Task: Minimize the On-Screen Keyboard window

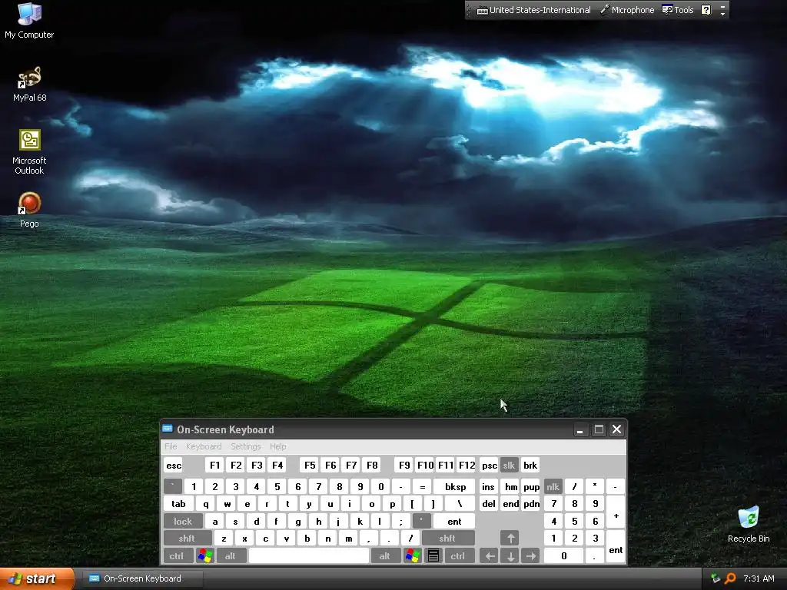Action: click(579, 429)
